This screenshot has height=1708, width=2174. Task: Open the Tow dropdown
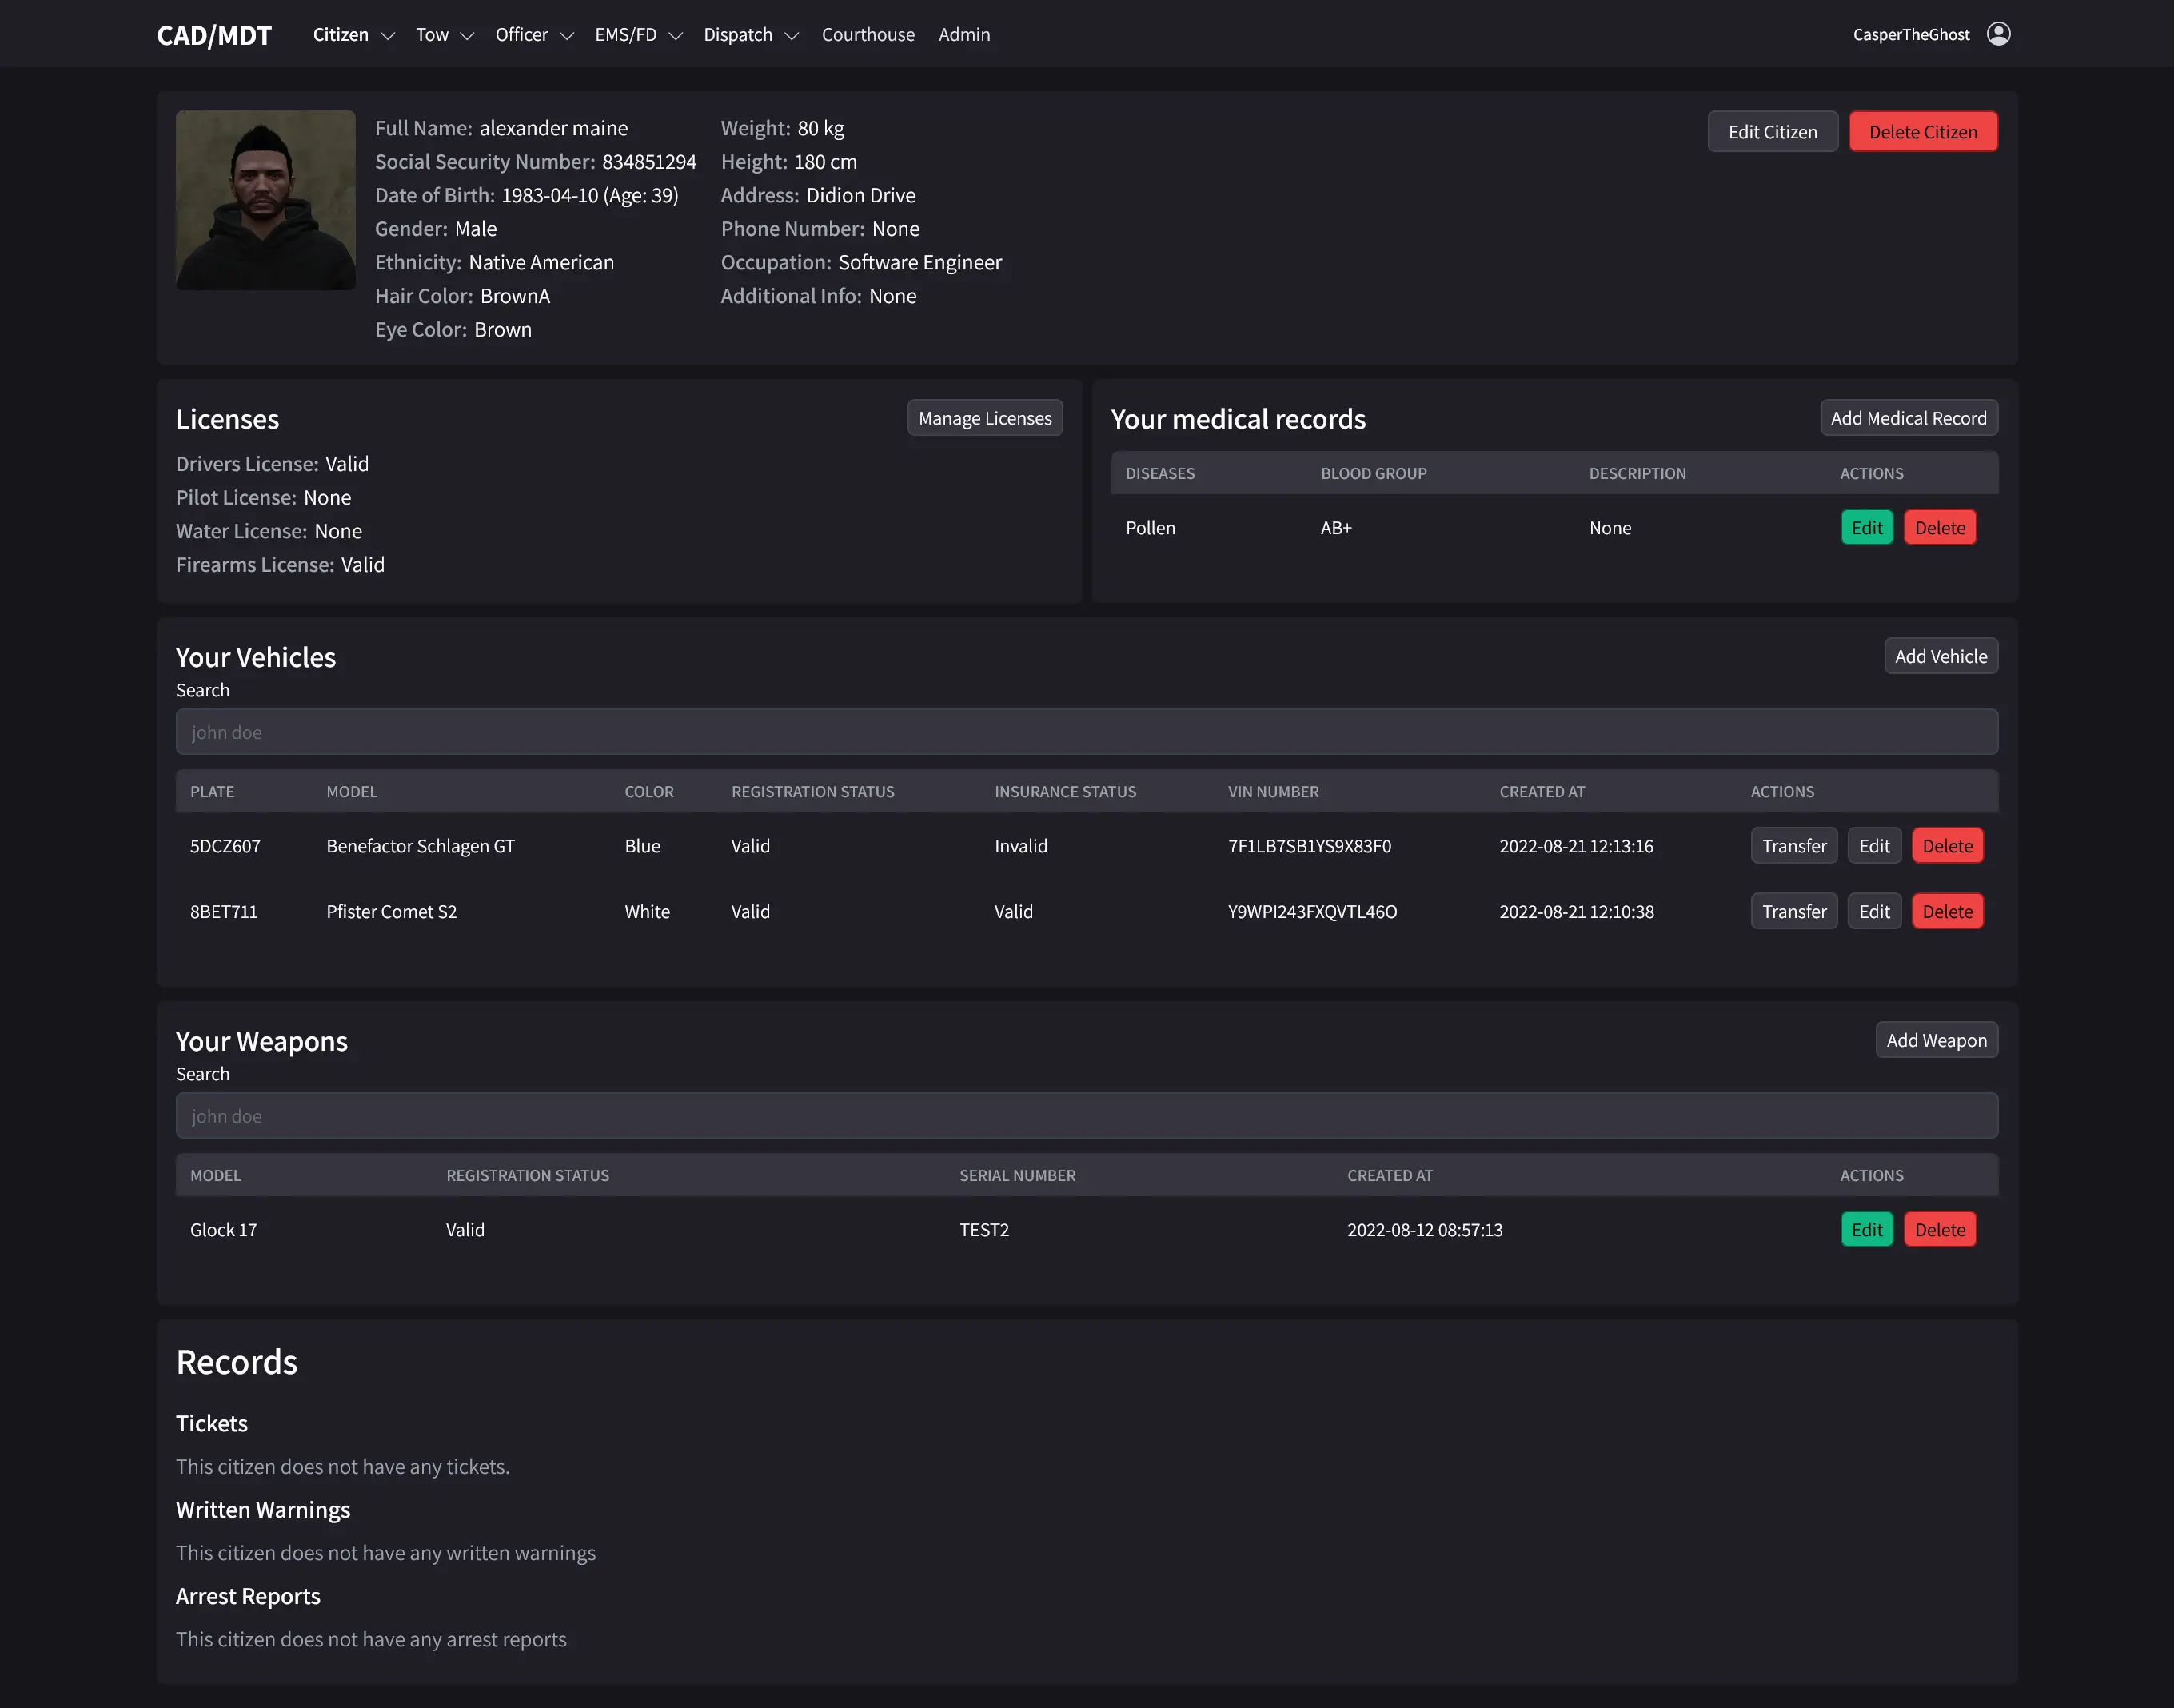[443, 34]
